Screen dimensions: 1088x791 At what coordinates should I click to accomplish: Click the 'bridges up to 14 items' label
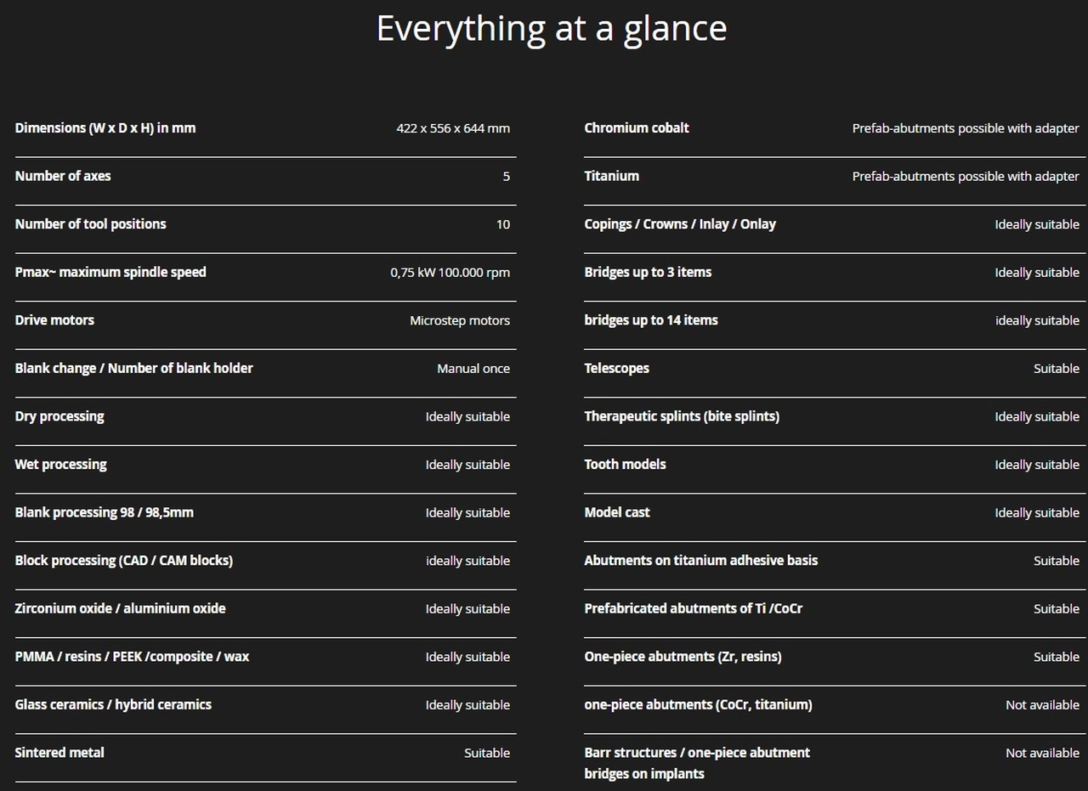coord(651,320)
